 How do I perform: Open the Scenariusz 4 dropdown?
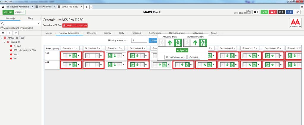click(138, 48)
